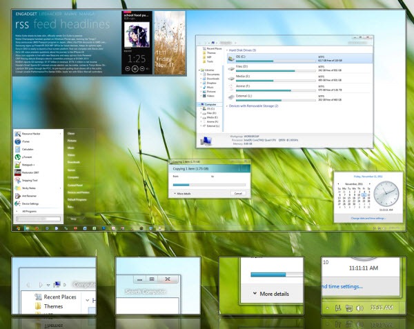Click the pause button on music widget
414x329 pixels.
(x=136, y=69)
